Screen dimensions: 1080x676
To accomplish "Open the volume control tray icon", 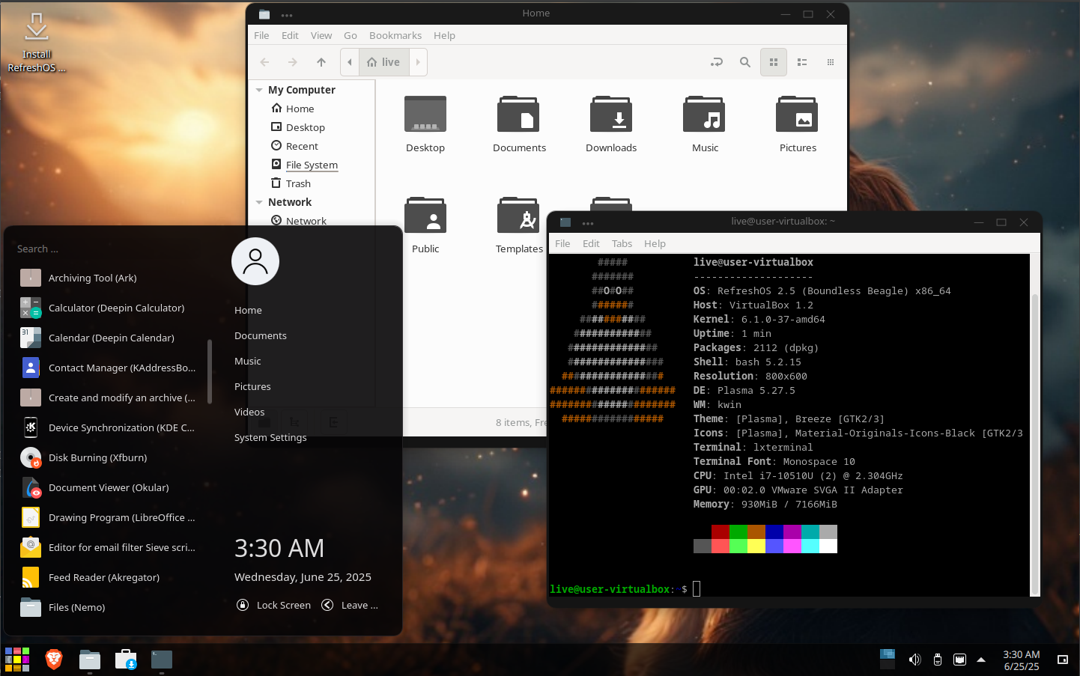I will (914, 660).
